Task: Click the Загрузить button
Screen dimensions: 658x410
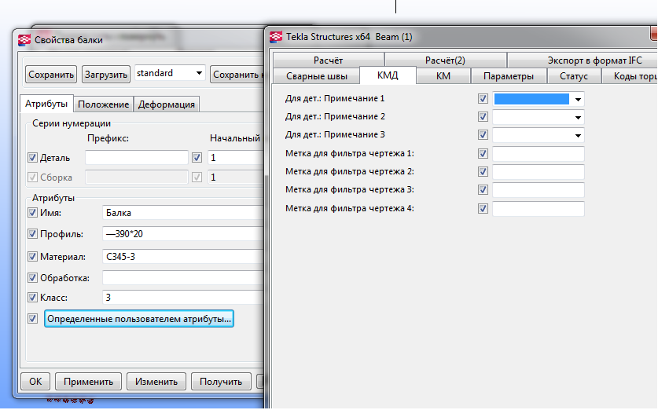Action: pyautogui.click(x=106, y=75)
